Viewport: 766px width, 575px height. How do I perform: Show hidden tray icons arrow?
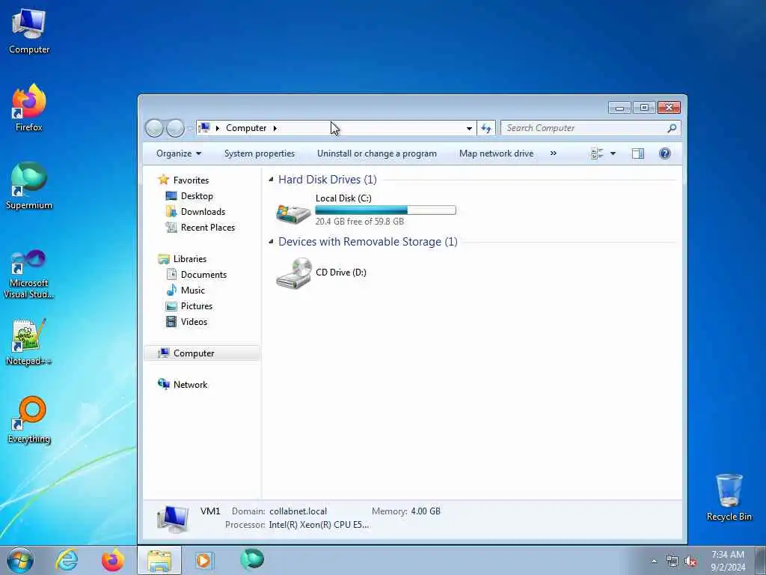click(654, 562)
